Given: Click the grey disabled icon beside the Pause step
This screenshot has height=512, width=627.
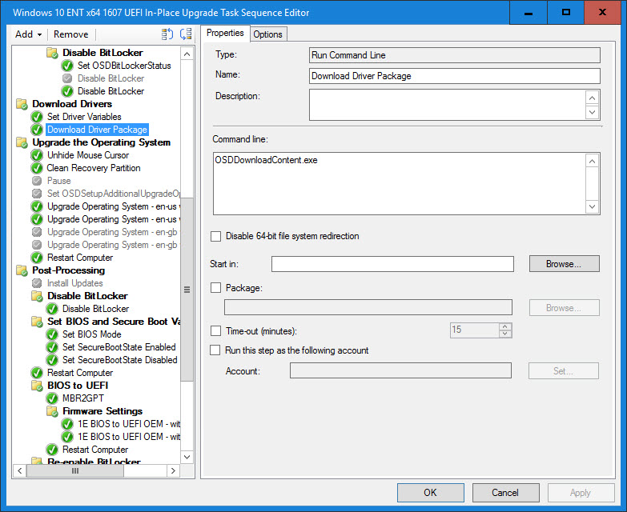Looking at the screenshot, I should 37,181.
